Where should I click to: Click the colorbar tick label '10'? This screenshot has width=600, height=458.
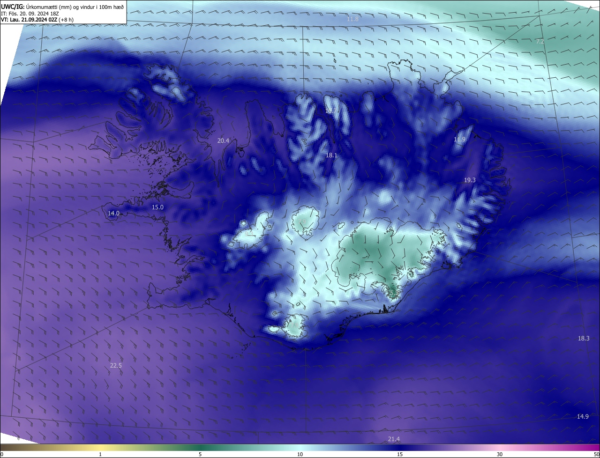(x=300, y=454)
